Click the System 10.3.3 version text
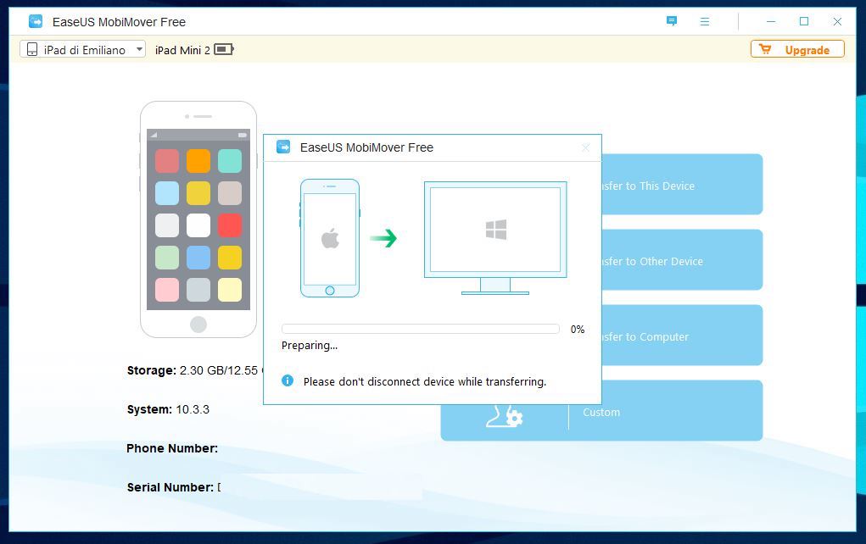 [193, 409]
